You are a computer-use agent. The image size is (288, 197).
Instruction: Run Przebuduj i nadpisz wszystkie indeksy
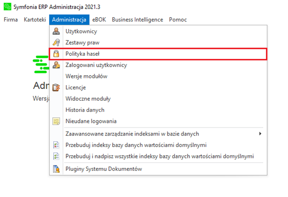(x=158, y=156)
